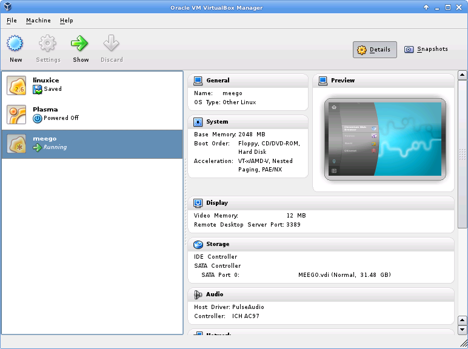Select the Plasma VM icon

(16, 115)
